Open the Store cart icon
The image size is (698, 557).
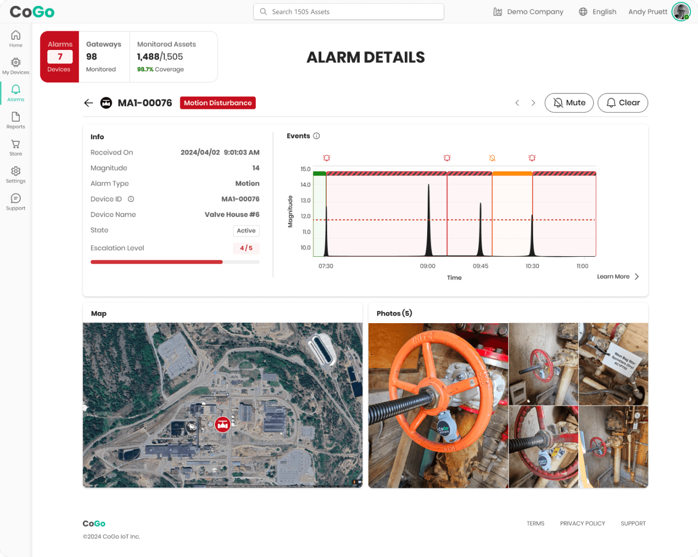pos(16,147)
